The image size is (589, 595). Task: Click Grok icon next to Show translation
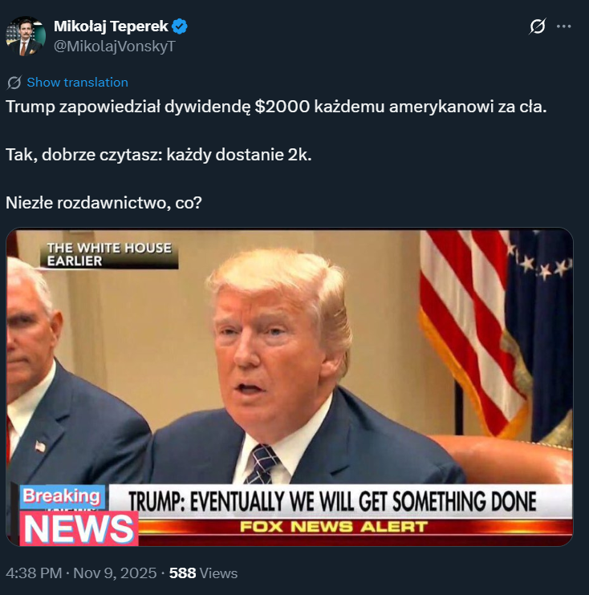coord(14,83)
